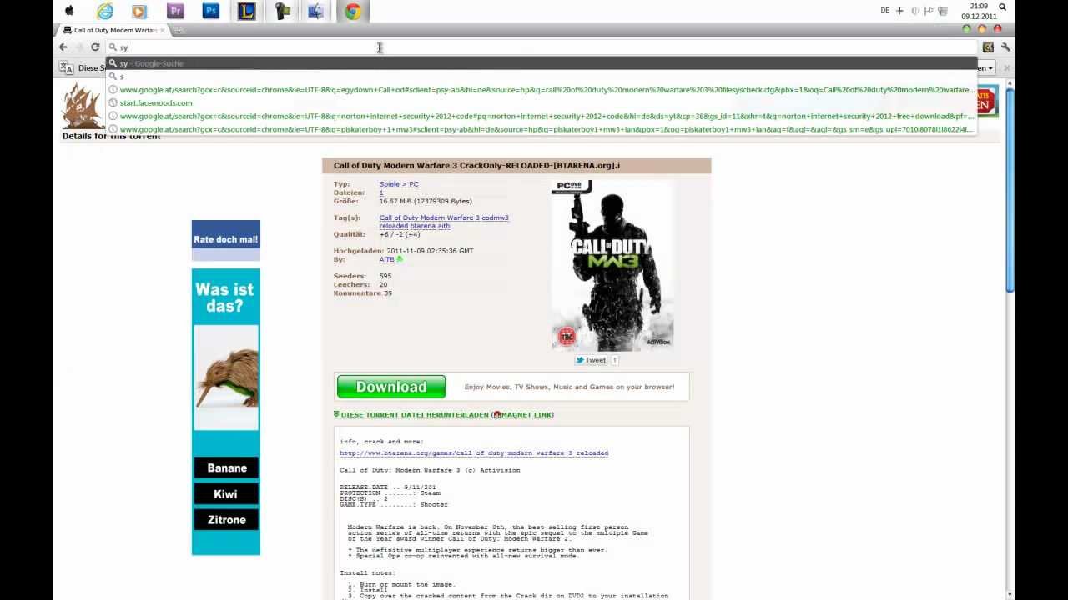Click the network icon in the tray

point(943,11)
